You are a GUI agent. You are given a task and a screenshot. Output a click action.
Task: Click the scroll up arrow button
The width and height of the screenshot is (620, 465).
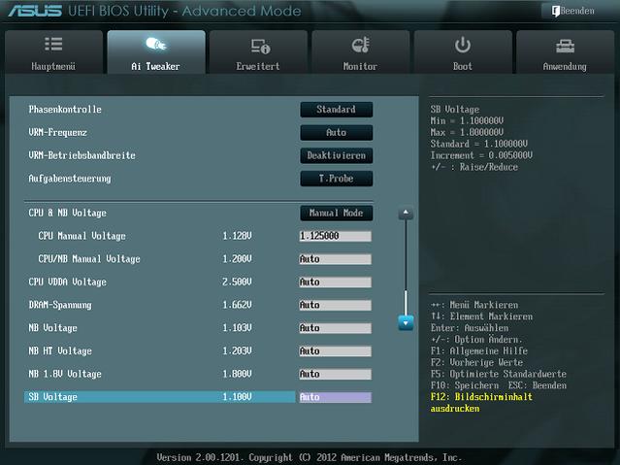[406, 214]
